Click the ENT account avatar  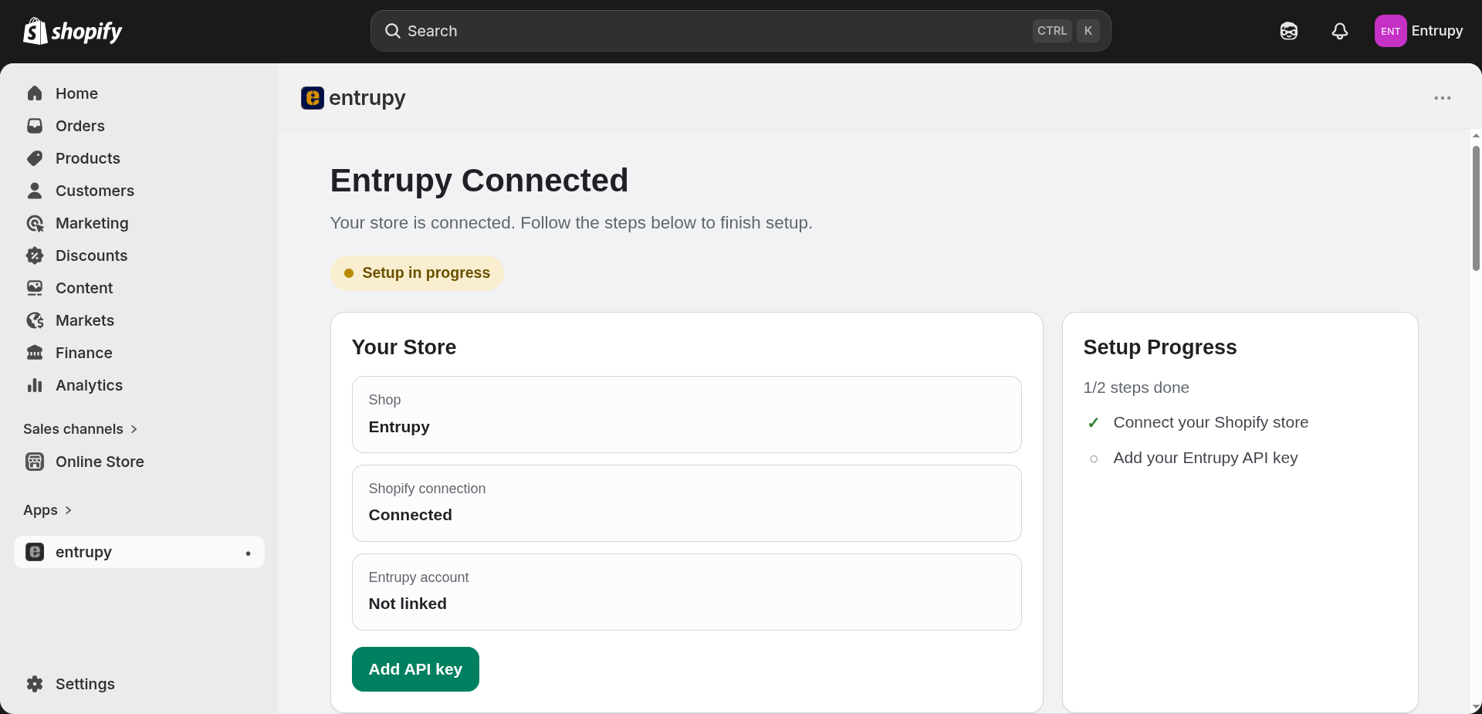[x=1390, y=31]
